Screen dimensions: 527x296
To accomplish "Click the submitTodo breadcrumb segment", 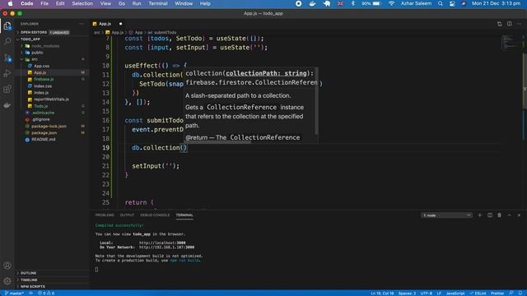I will tap(162, 33).
